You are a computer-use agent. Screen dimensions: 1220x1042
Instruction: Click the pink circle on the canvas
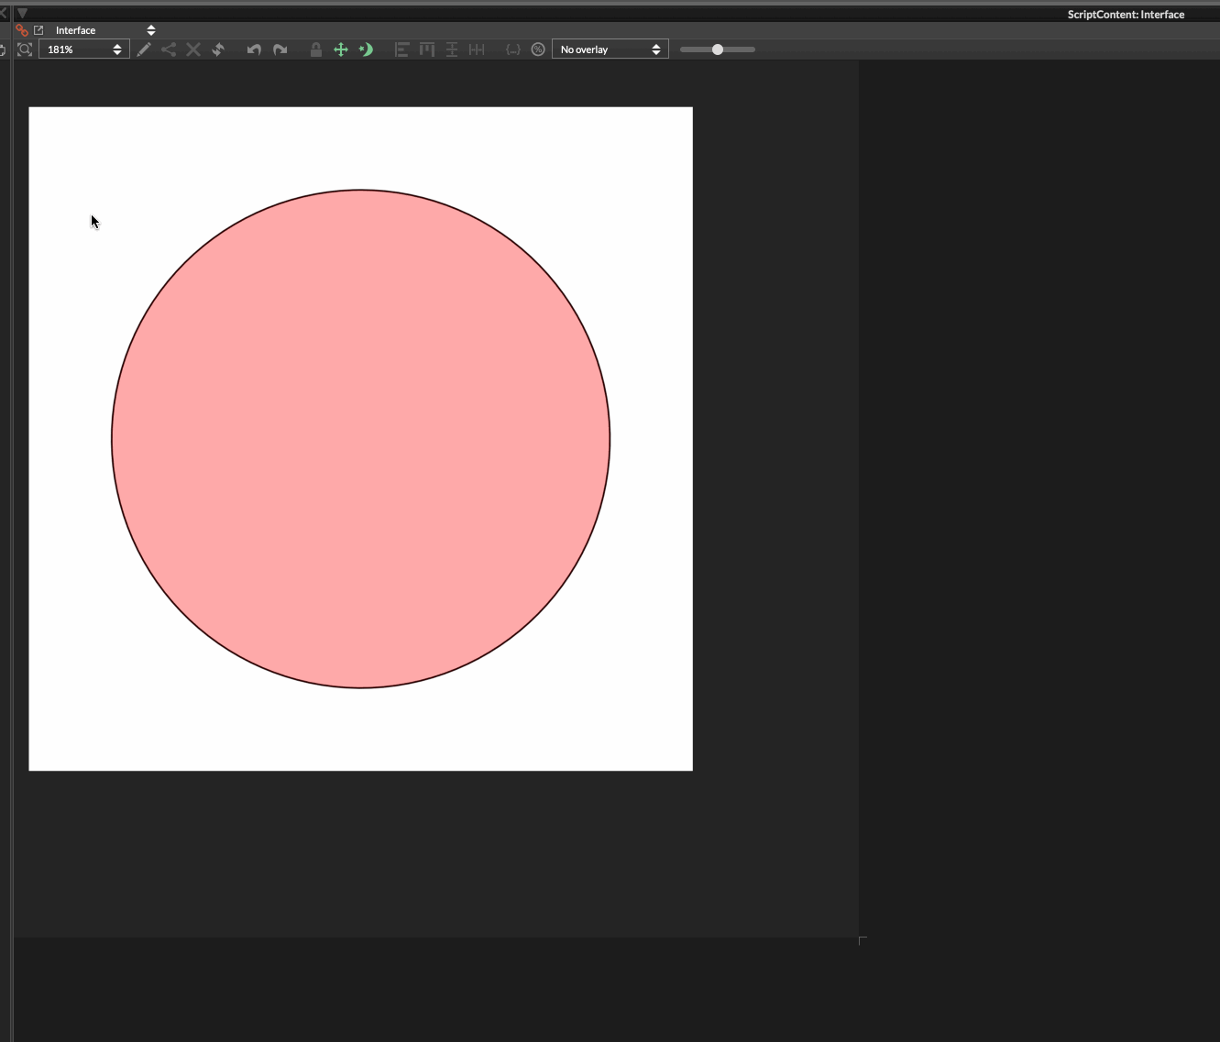(x=361, y=439)
